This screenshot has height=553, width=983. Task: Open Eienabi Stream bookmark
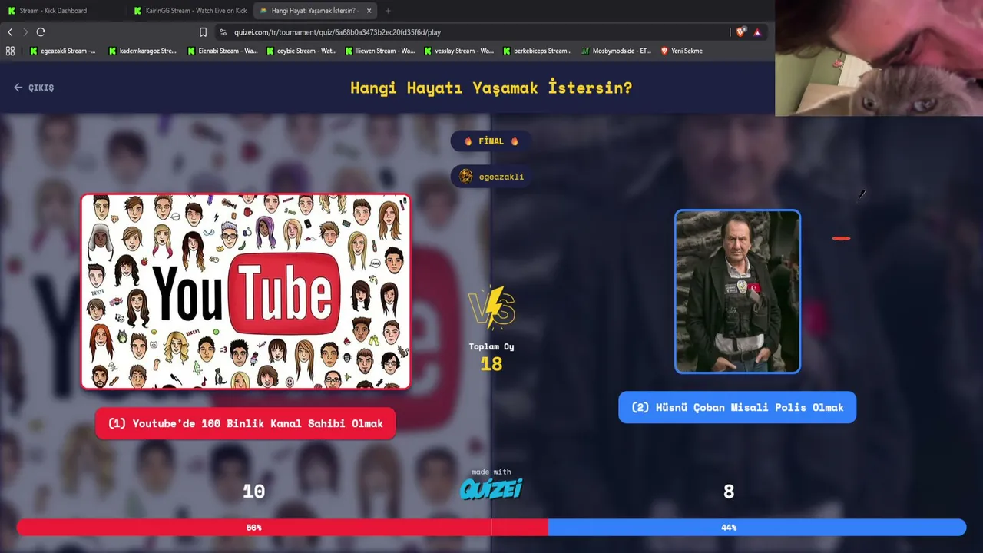coord(222,51)
